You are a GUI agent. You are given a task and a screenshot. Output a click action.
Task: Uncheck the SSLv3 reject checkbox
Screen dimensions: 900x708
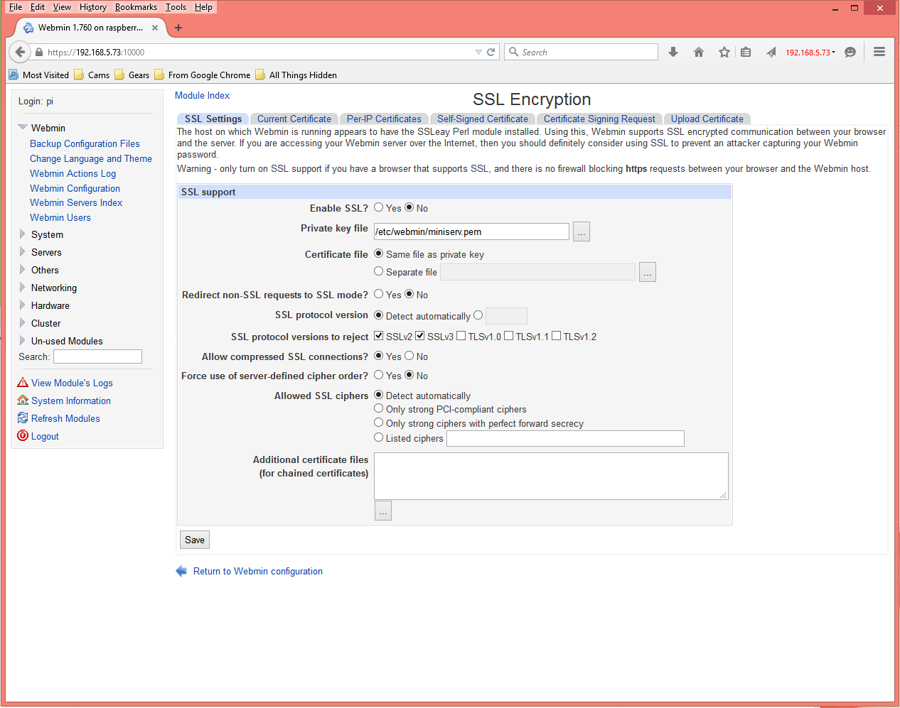coord(419,335)
